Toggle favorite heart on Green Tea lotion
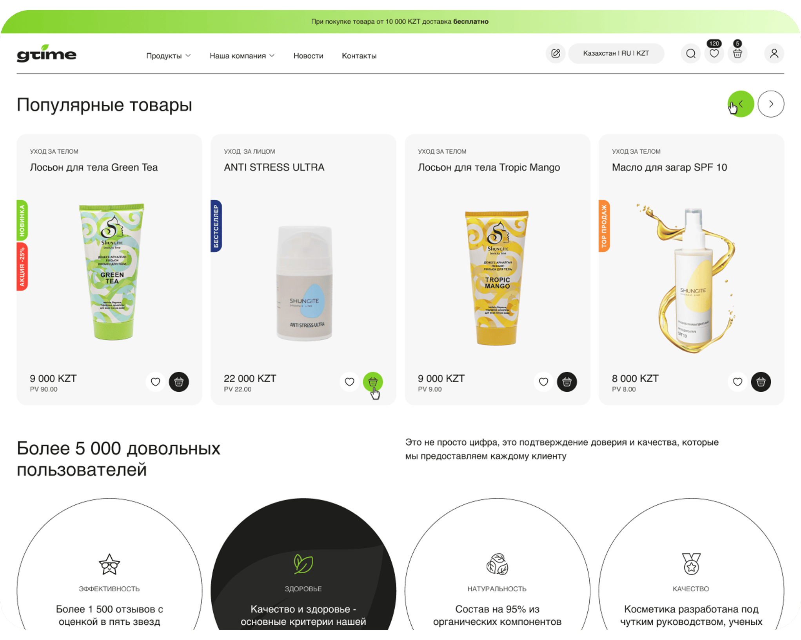The image size is (801, 640). pos(155,382)
